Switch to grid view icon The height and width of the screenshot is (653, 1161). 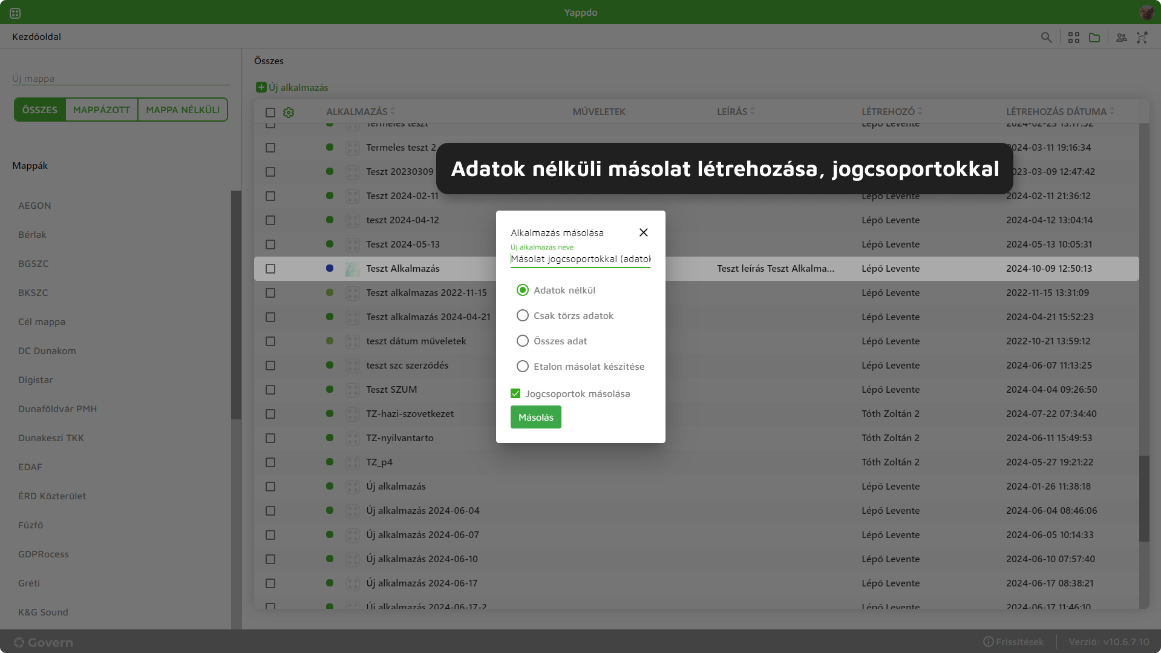1074,38
